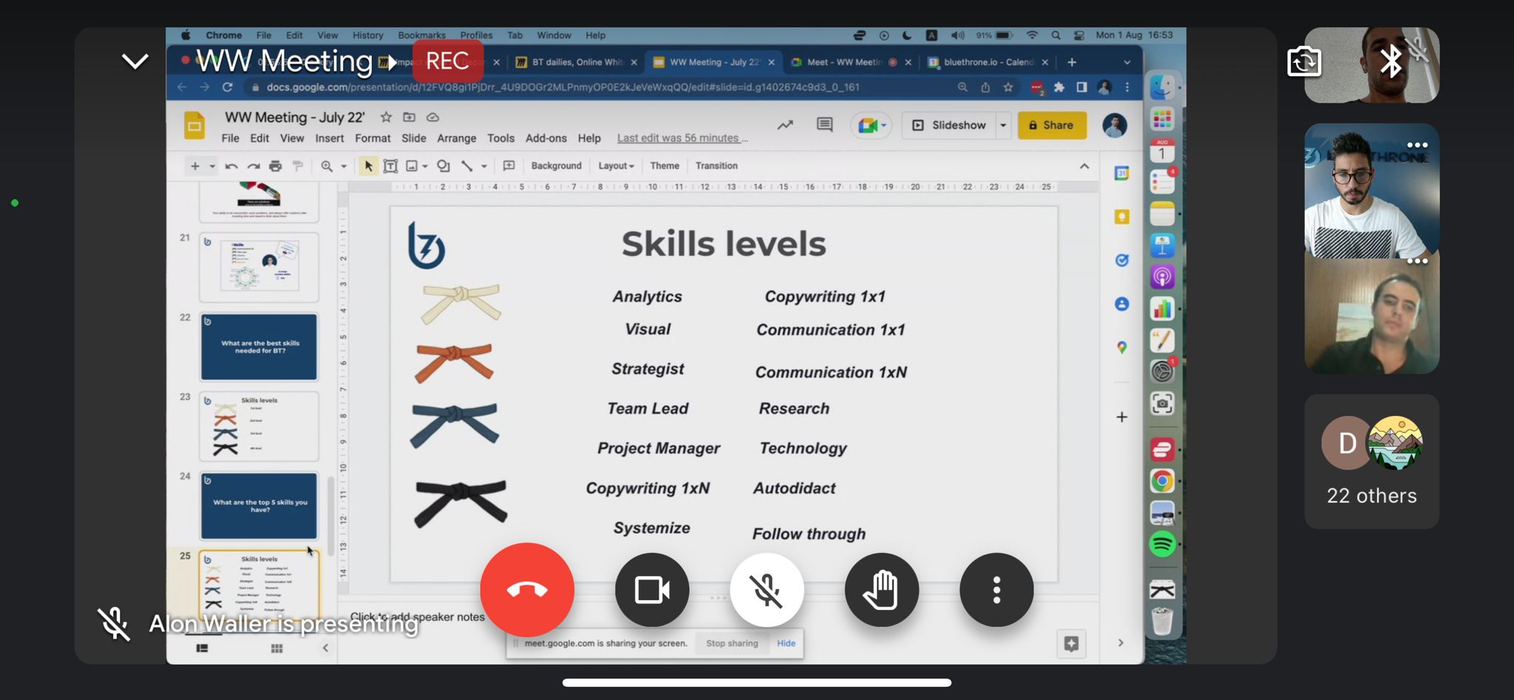Open the Layout dropdown
This screenshot has height=700, width=1514.
coord(616,166)
